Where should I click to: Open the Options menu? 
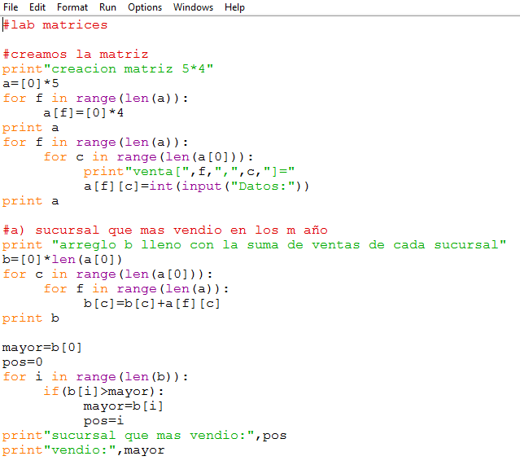(145, 7)
